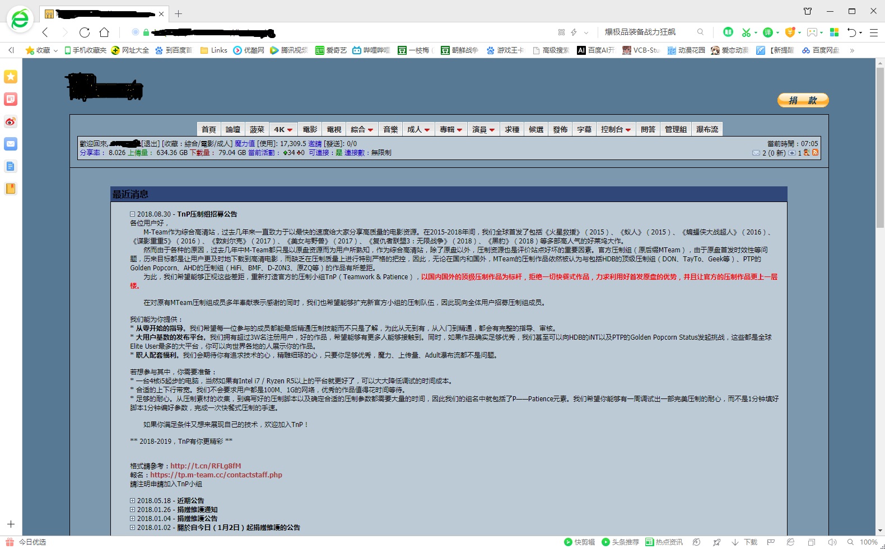Click the search magnifier in search box
The width and height of the screenshot is (885, 549).
point(700,32)
